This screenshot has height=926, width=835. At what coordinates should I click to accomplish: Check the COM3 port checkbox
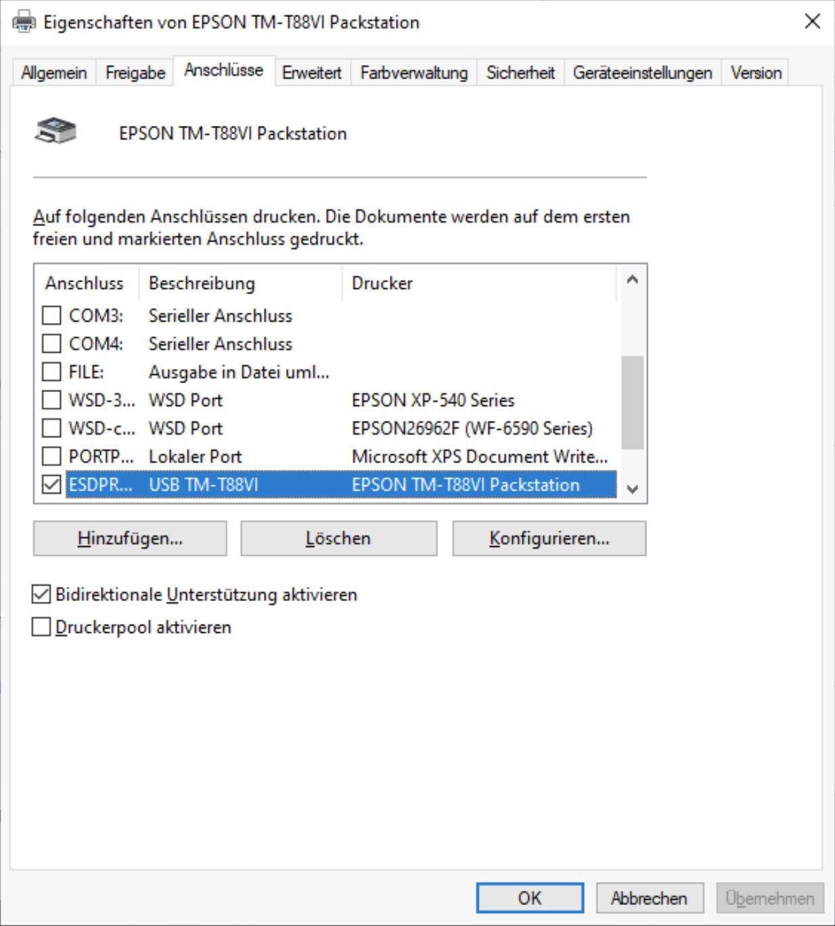pos(51,315)
